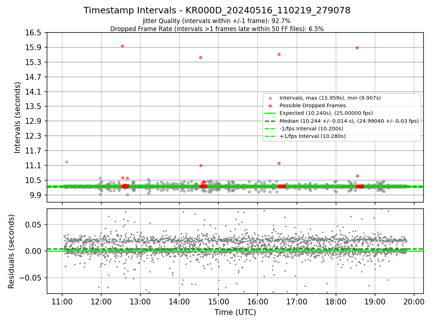Click legend entry "-1/fps Interval (10.200s)"
Image resolution: width=434 pixels, height=325 pixels.
(311, 129)
